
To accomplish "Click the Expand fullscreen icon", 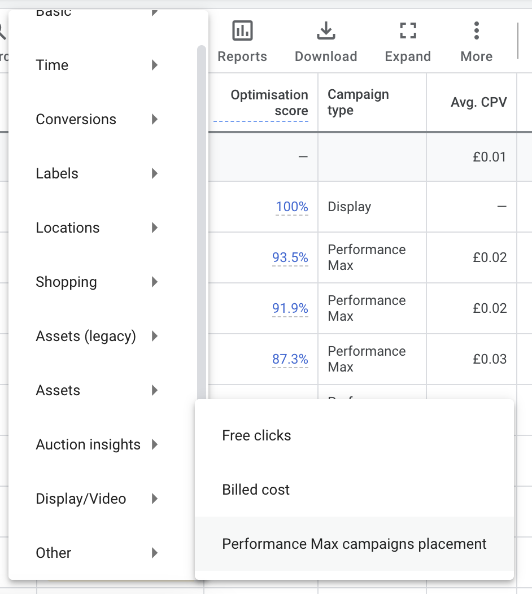I will tap(408, 31).
